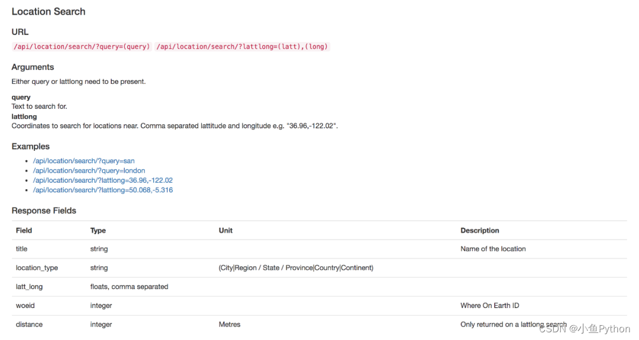The height and width of the screenshot is (340, 639).
Task: Click the Response Fields heading
Action: (44, 211)
